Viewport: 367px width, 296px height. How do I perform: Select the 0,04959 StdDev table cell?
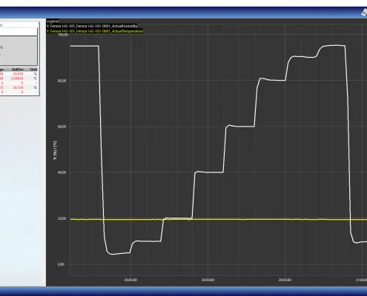pyautogui.click(x=17, y=78)
